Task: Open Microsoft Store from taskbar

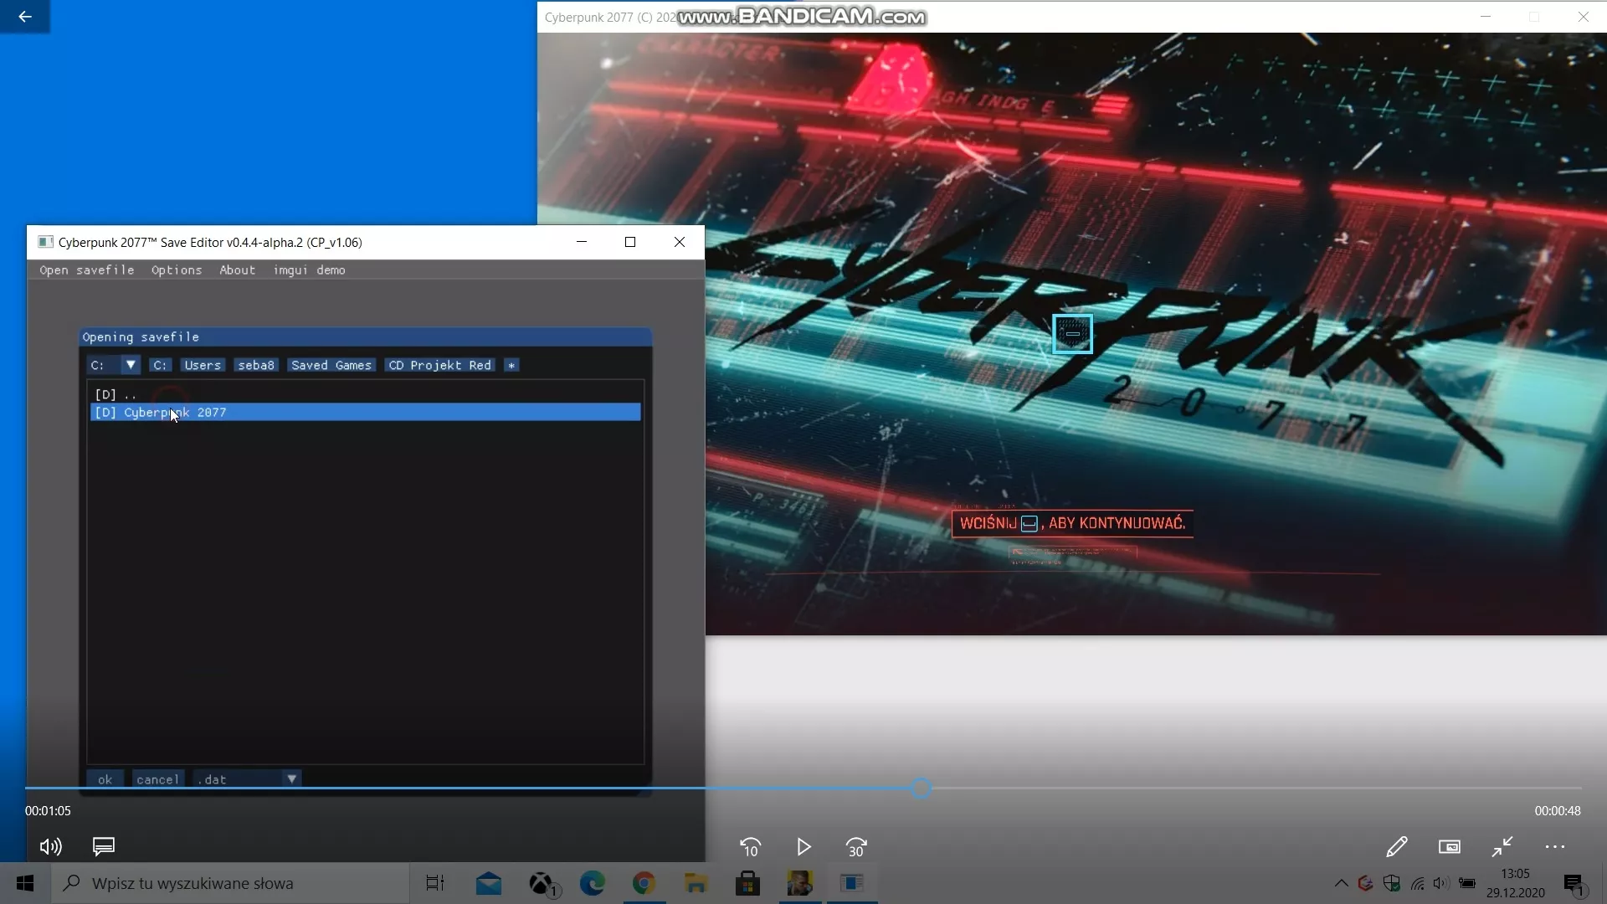Action: click(x=747, y=883)
